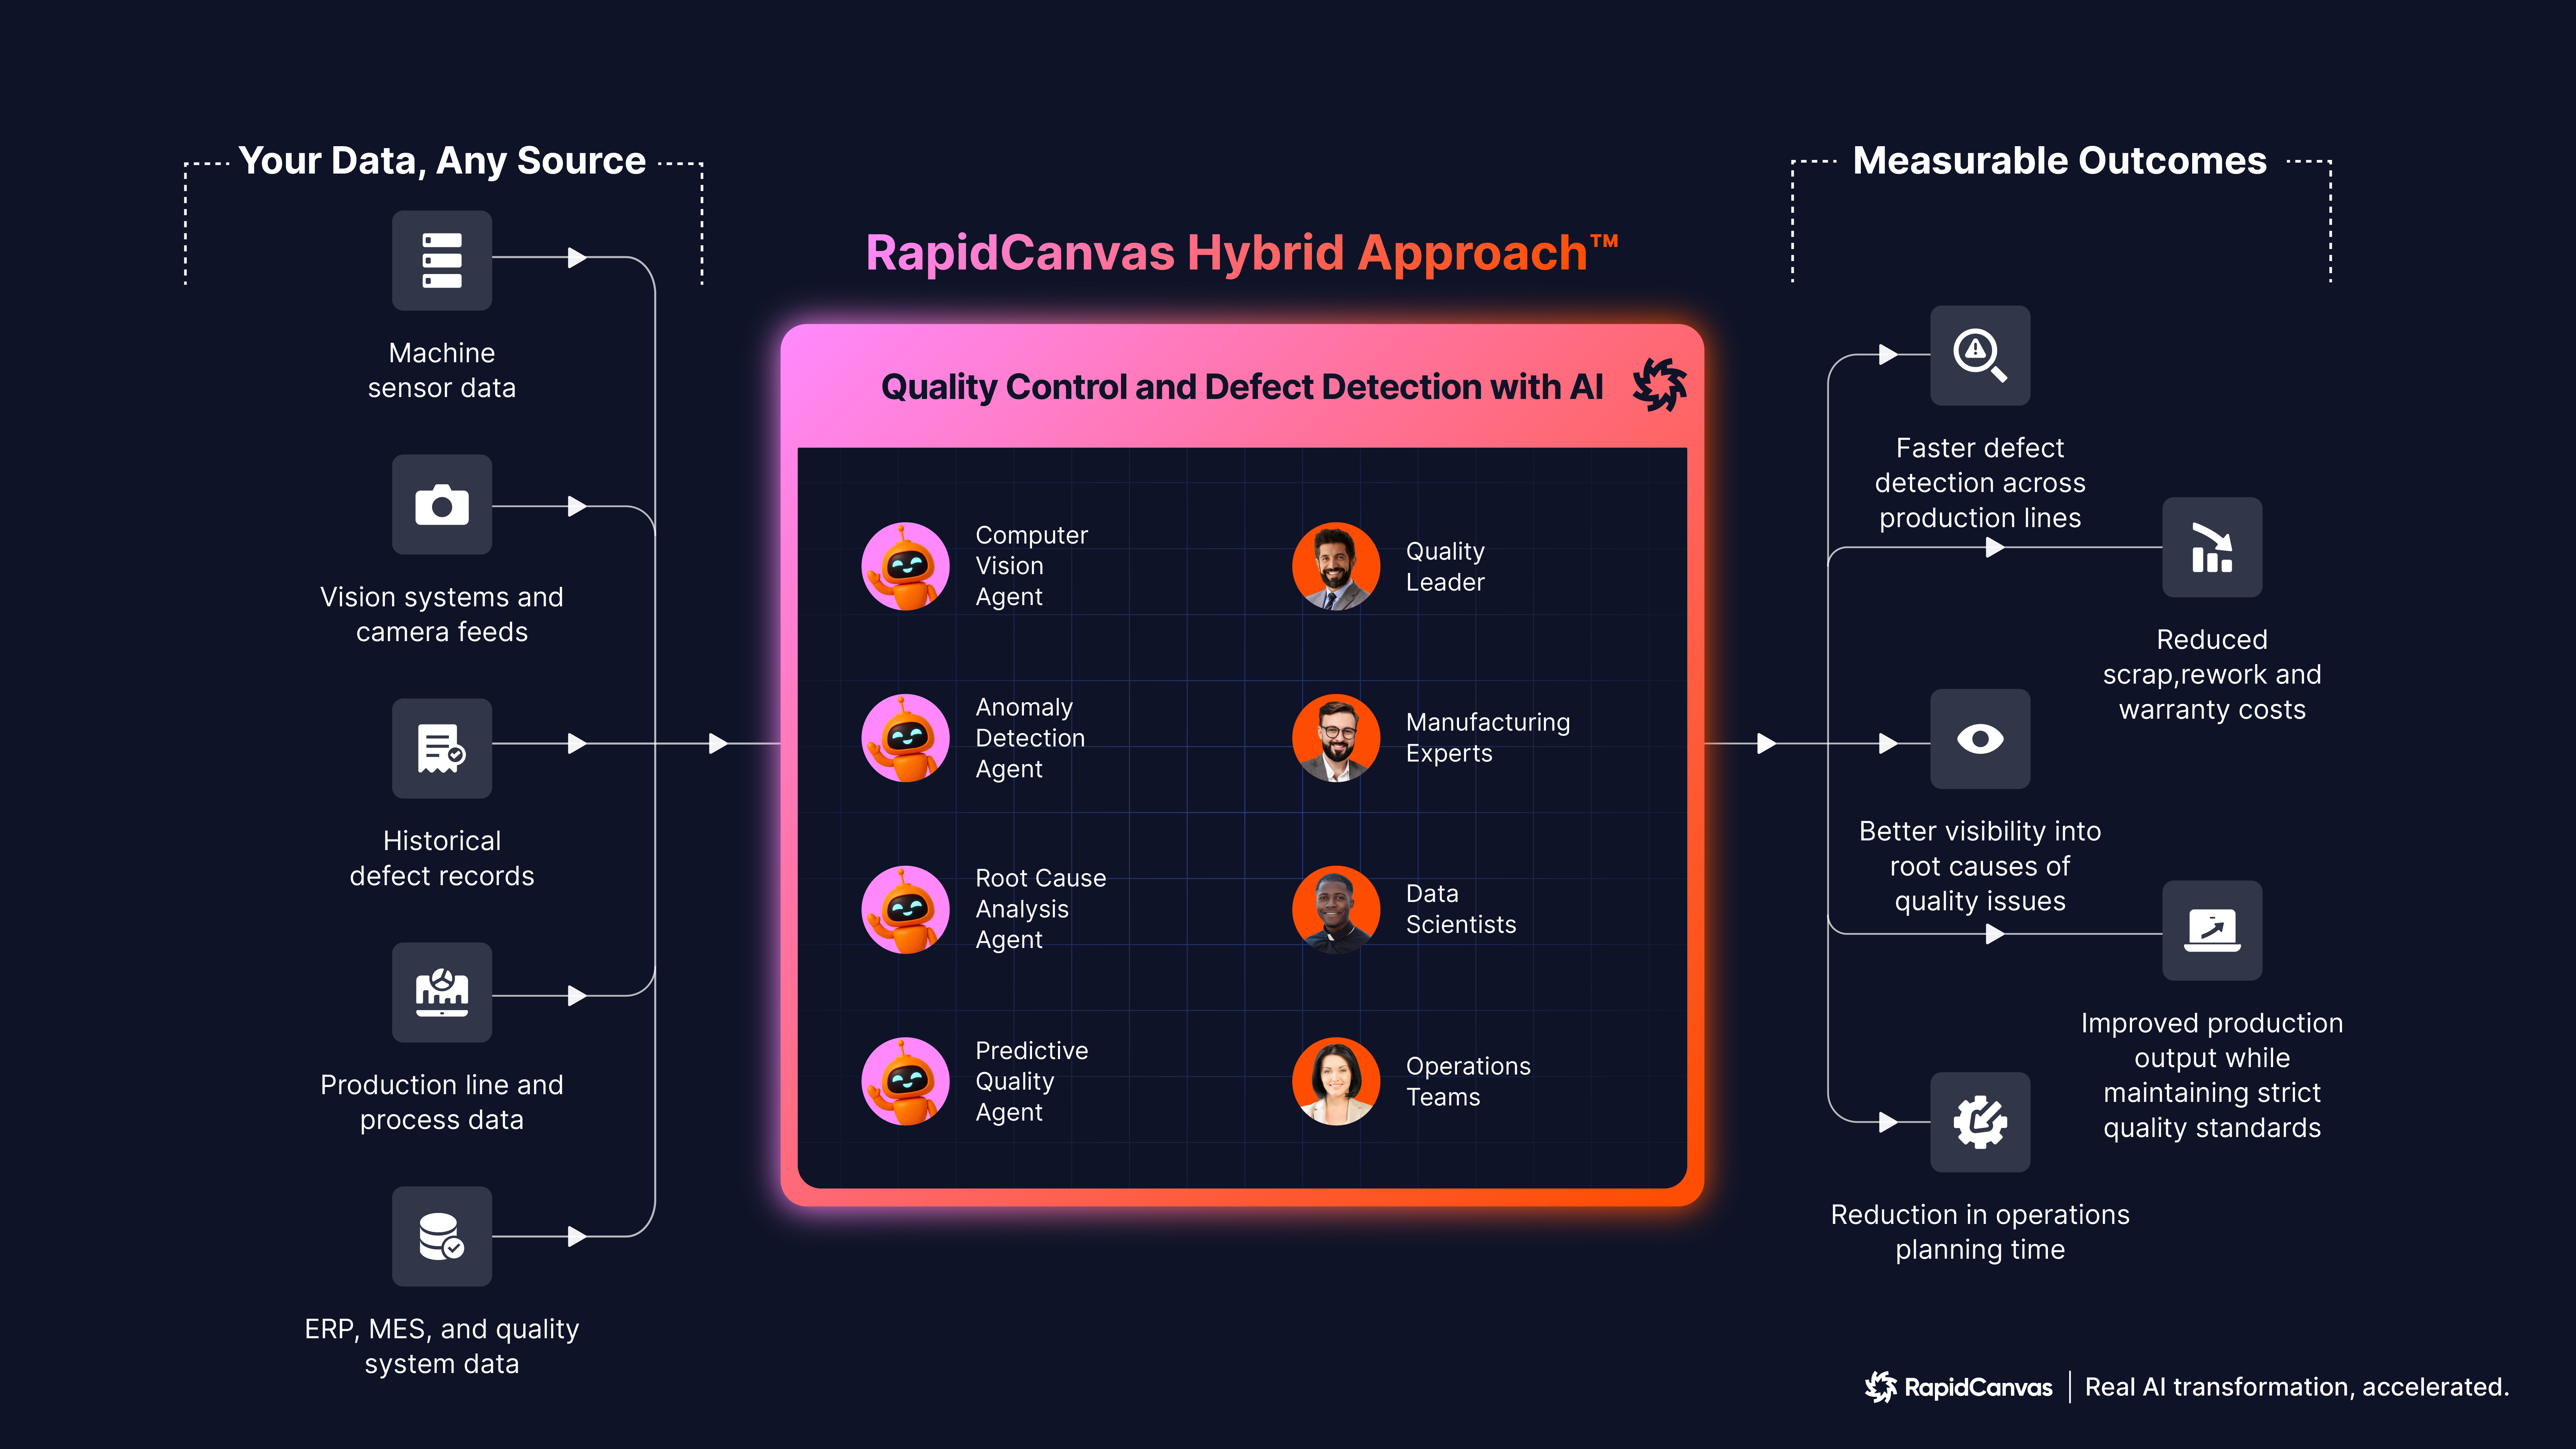2576x1449 pixels.
Task: Click the Predictive Quality Agent label
Action: point(1031,1081)
